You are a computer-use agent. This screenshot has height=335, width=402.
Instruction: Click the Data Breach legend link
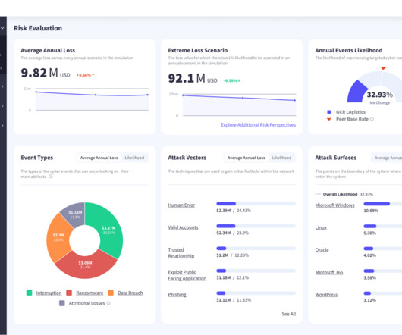pyautogui.click(x=130, y=293)
